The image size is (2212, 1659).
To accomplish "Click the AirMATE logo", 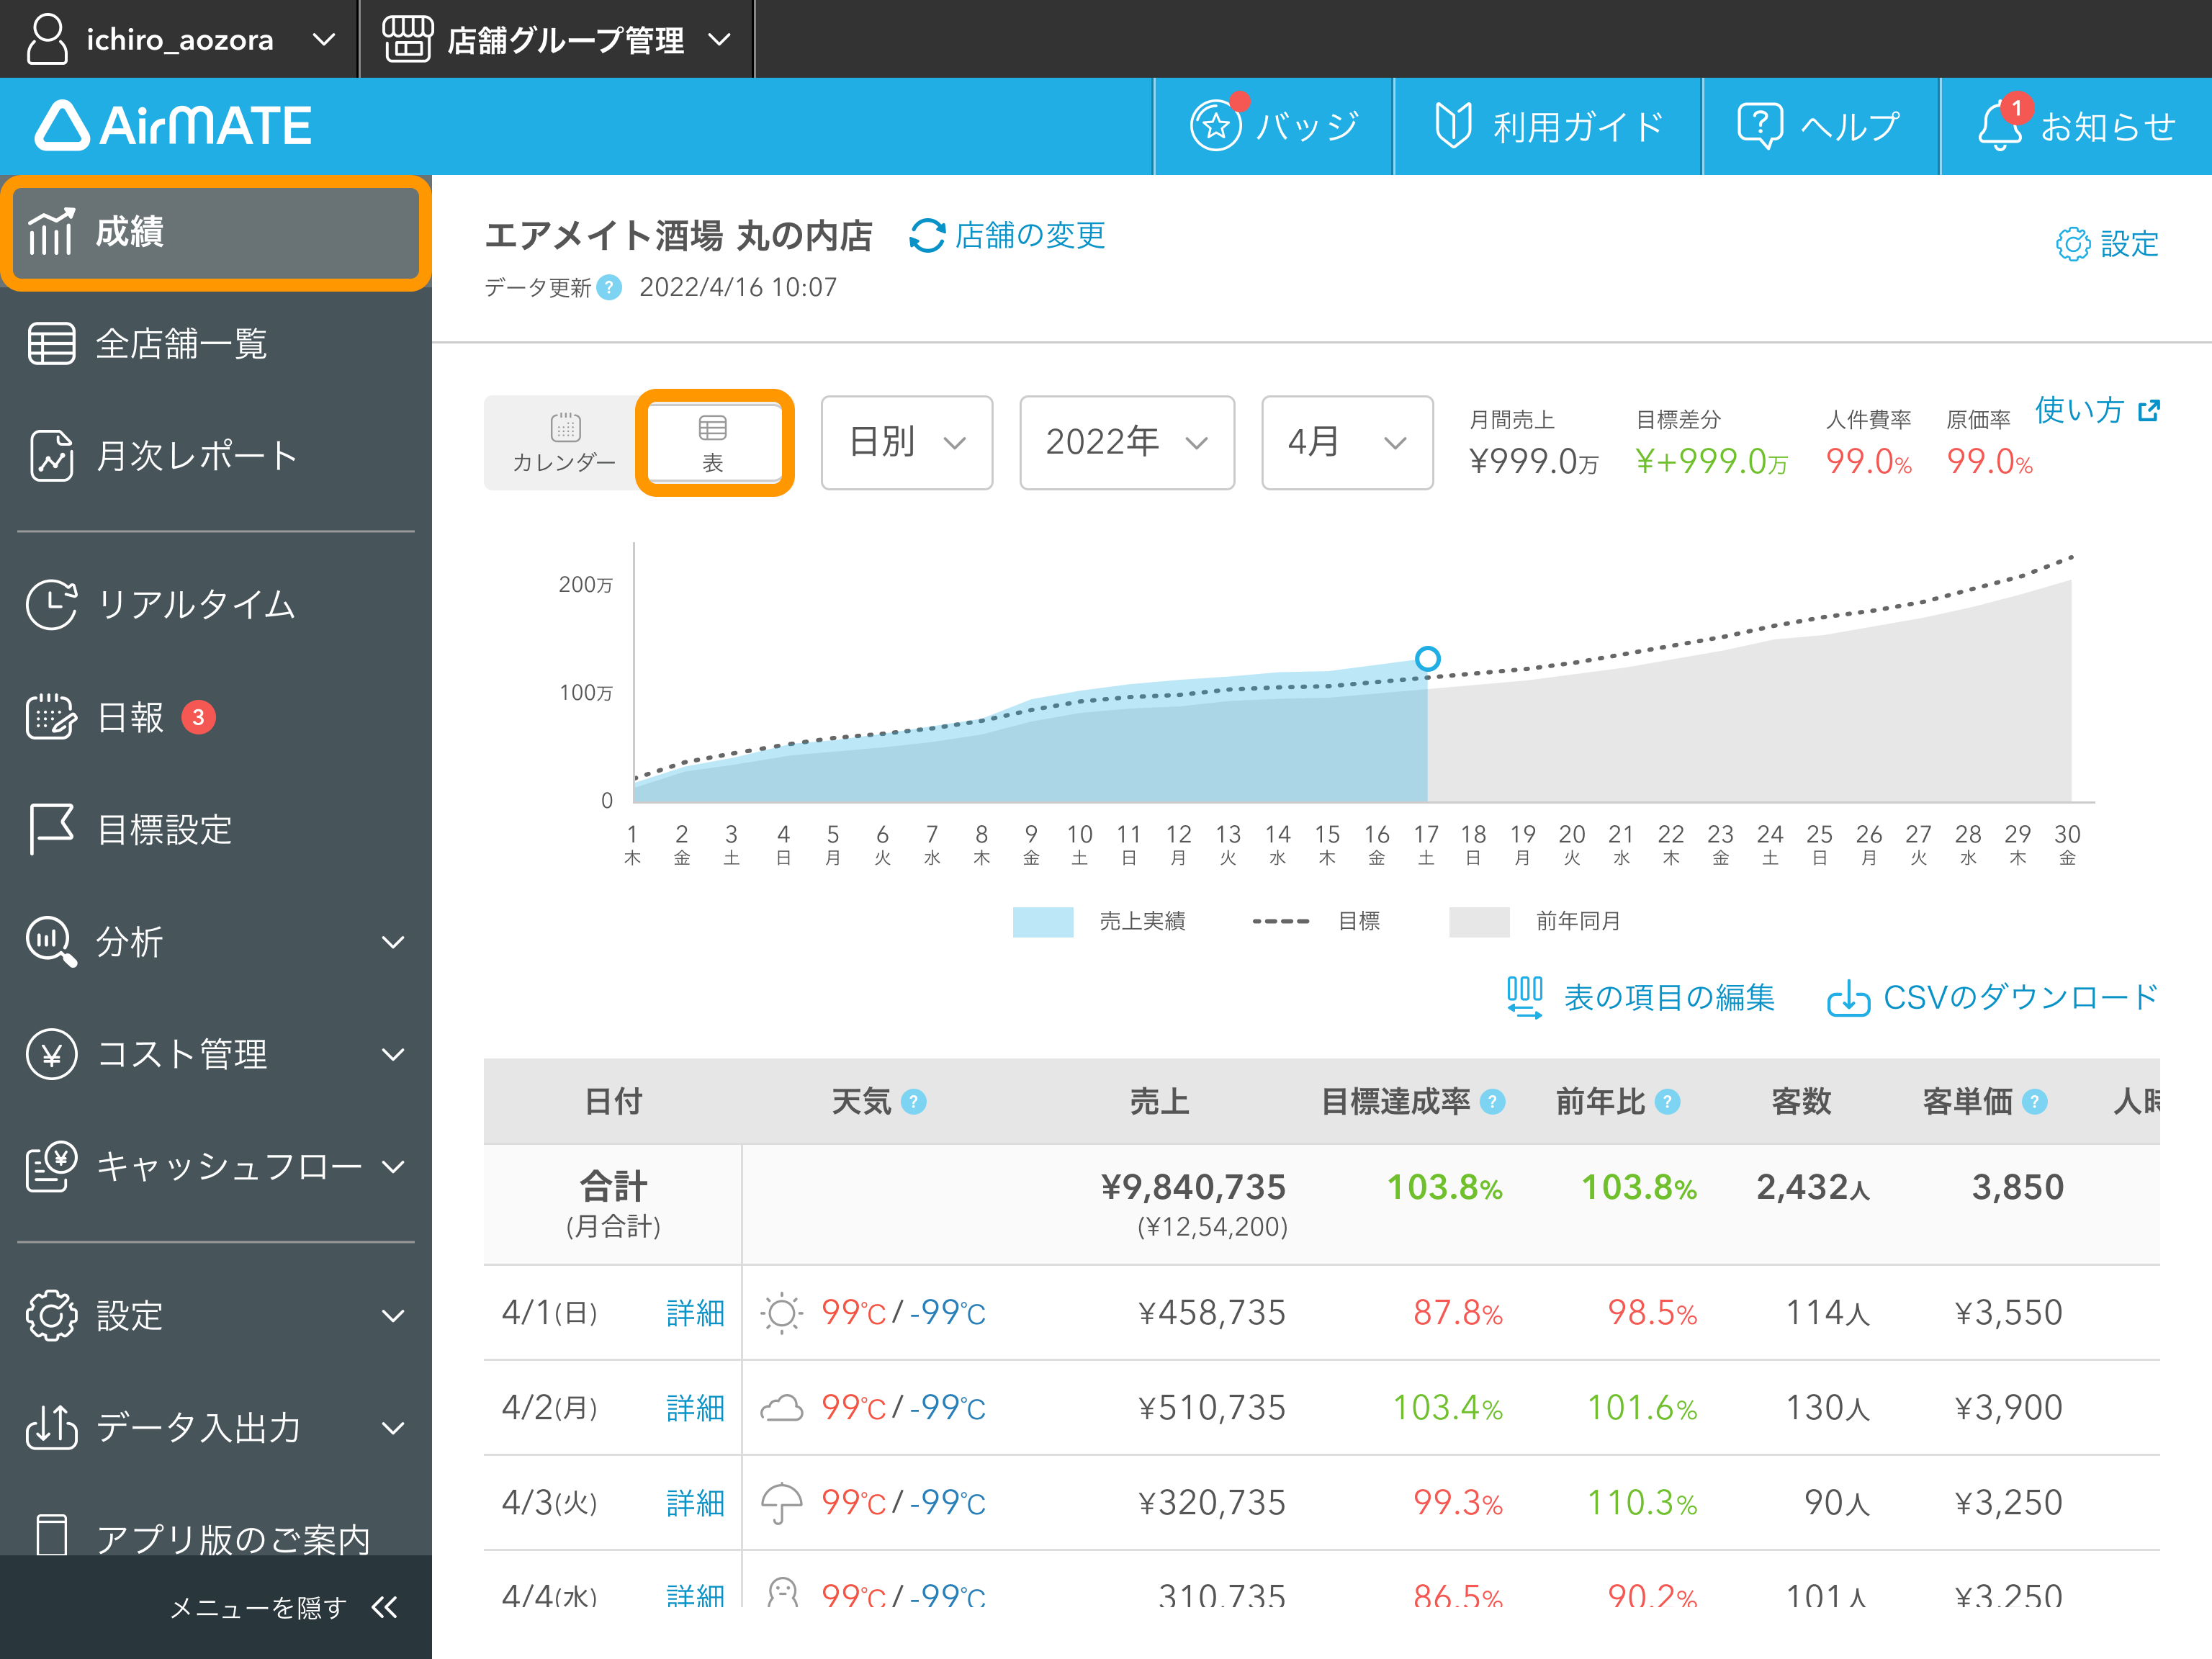I will tap(174, 126).
